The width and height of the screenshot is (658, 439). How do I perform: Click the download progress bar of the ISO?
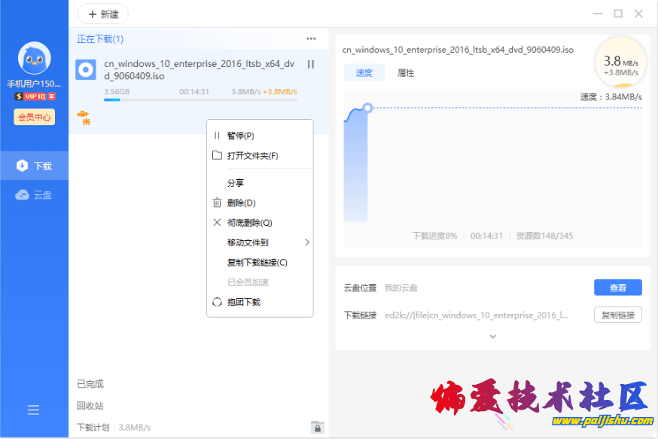pyautogui.click(x=200, y=99)
